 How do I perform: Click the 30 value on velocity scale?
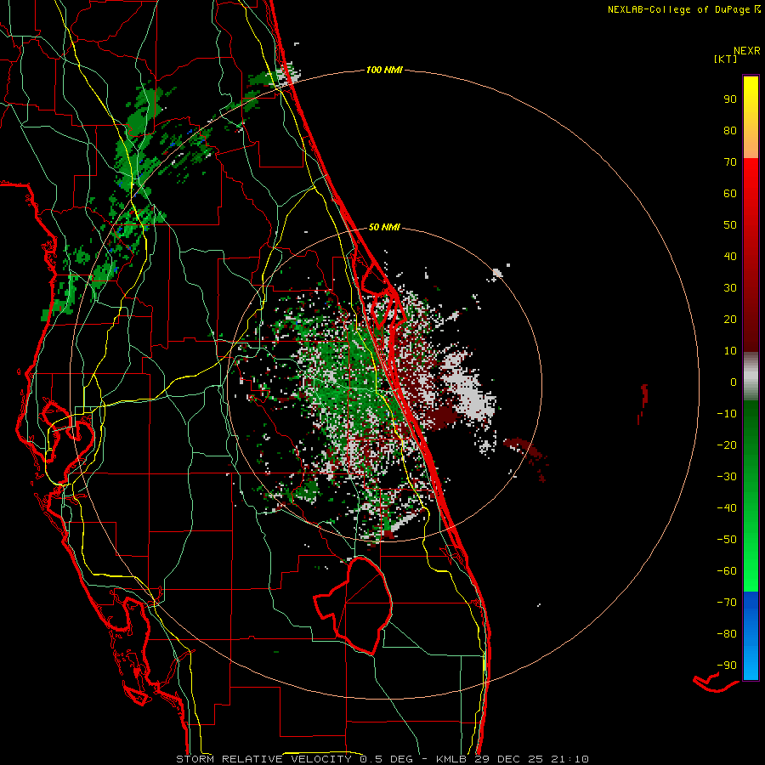730,288
